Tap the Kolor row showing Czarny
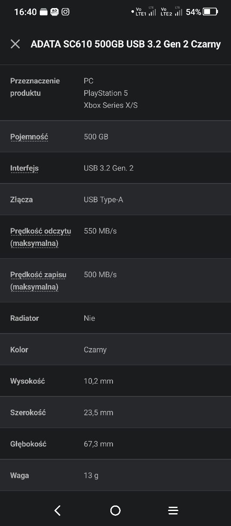Image resolution: width=231 pixels, height=526 pixels. tap(115, 349)
